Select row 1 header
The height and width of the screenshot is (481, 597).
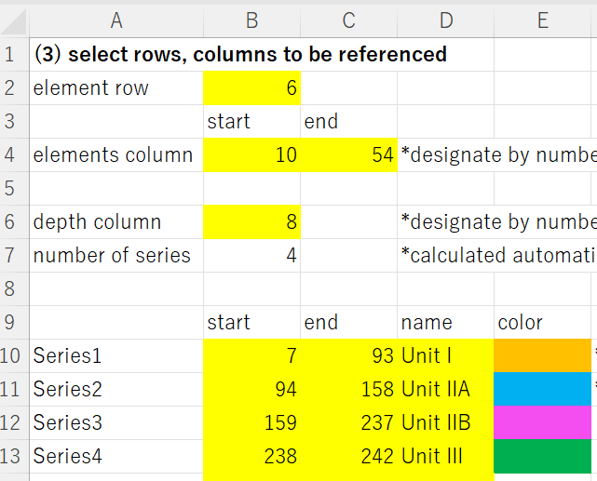(x=15, y=54)
